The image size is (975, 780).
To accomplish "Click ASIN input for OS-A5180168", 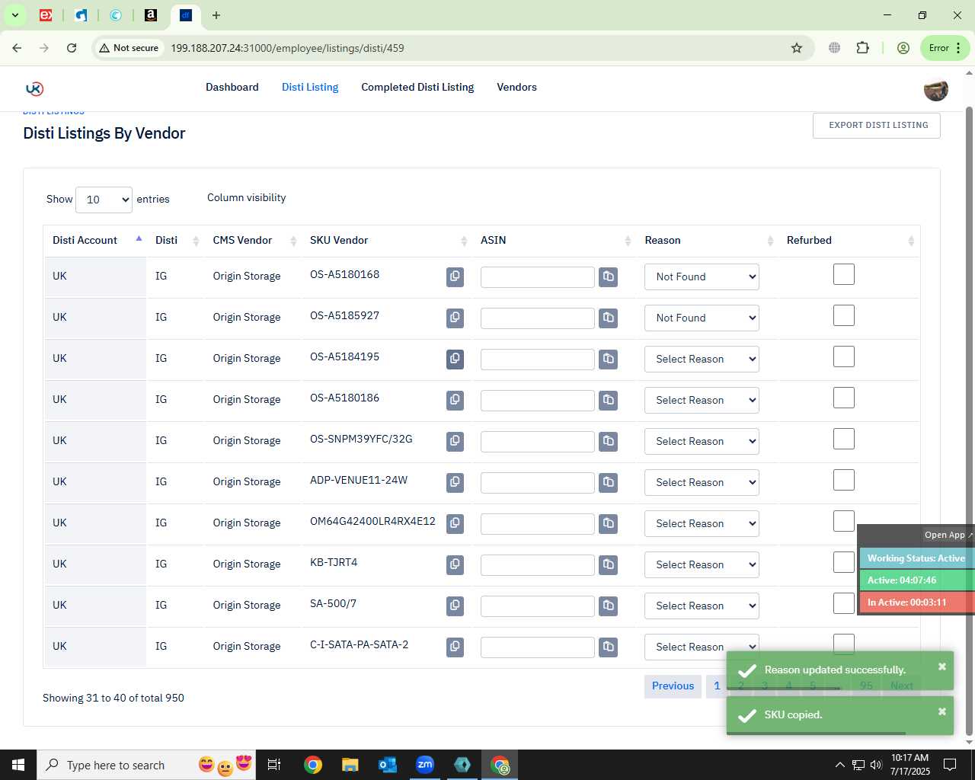I will pyautogui.click(x=538, y=277).
